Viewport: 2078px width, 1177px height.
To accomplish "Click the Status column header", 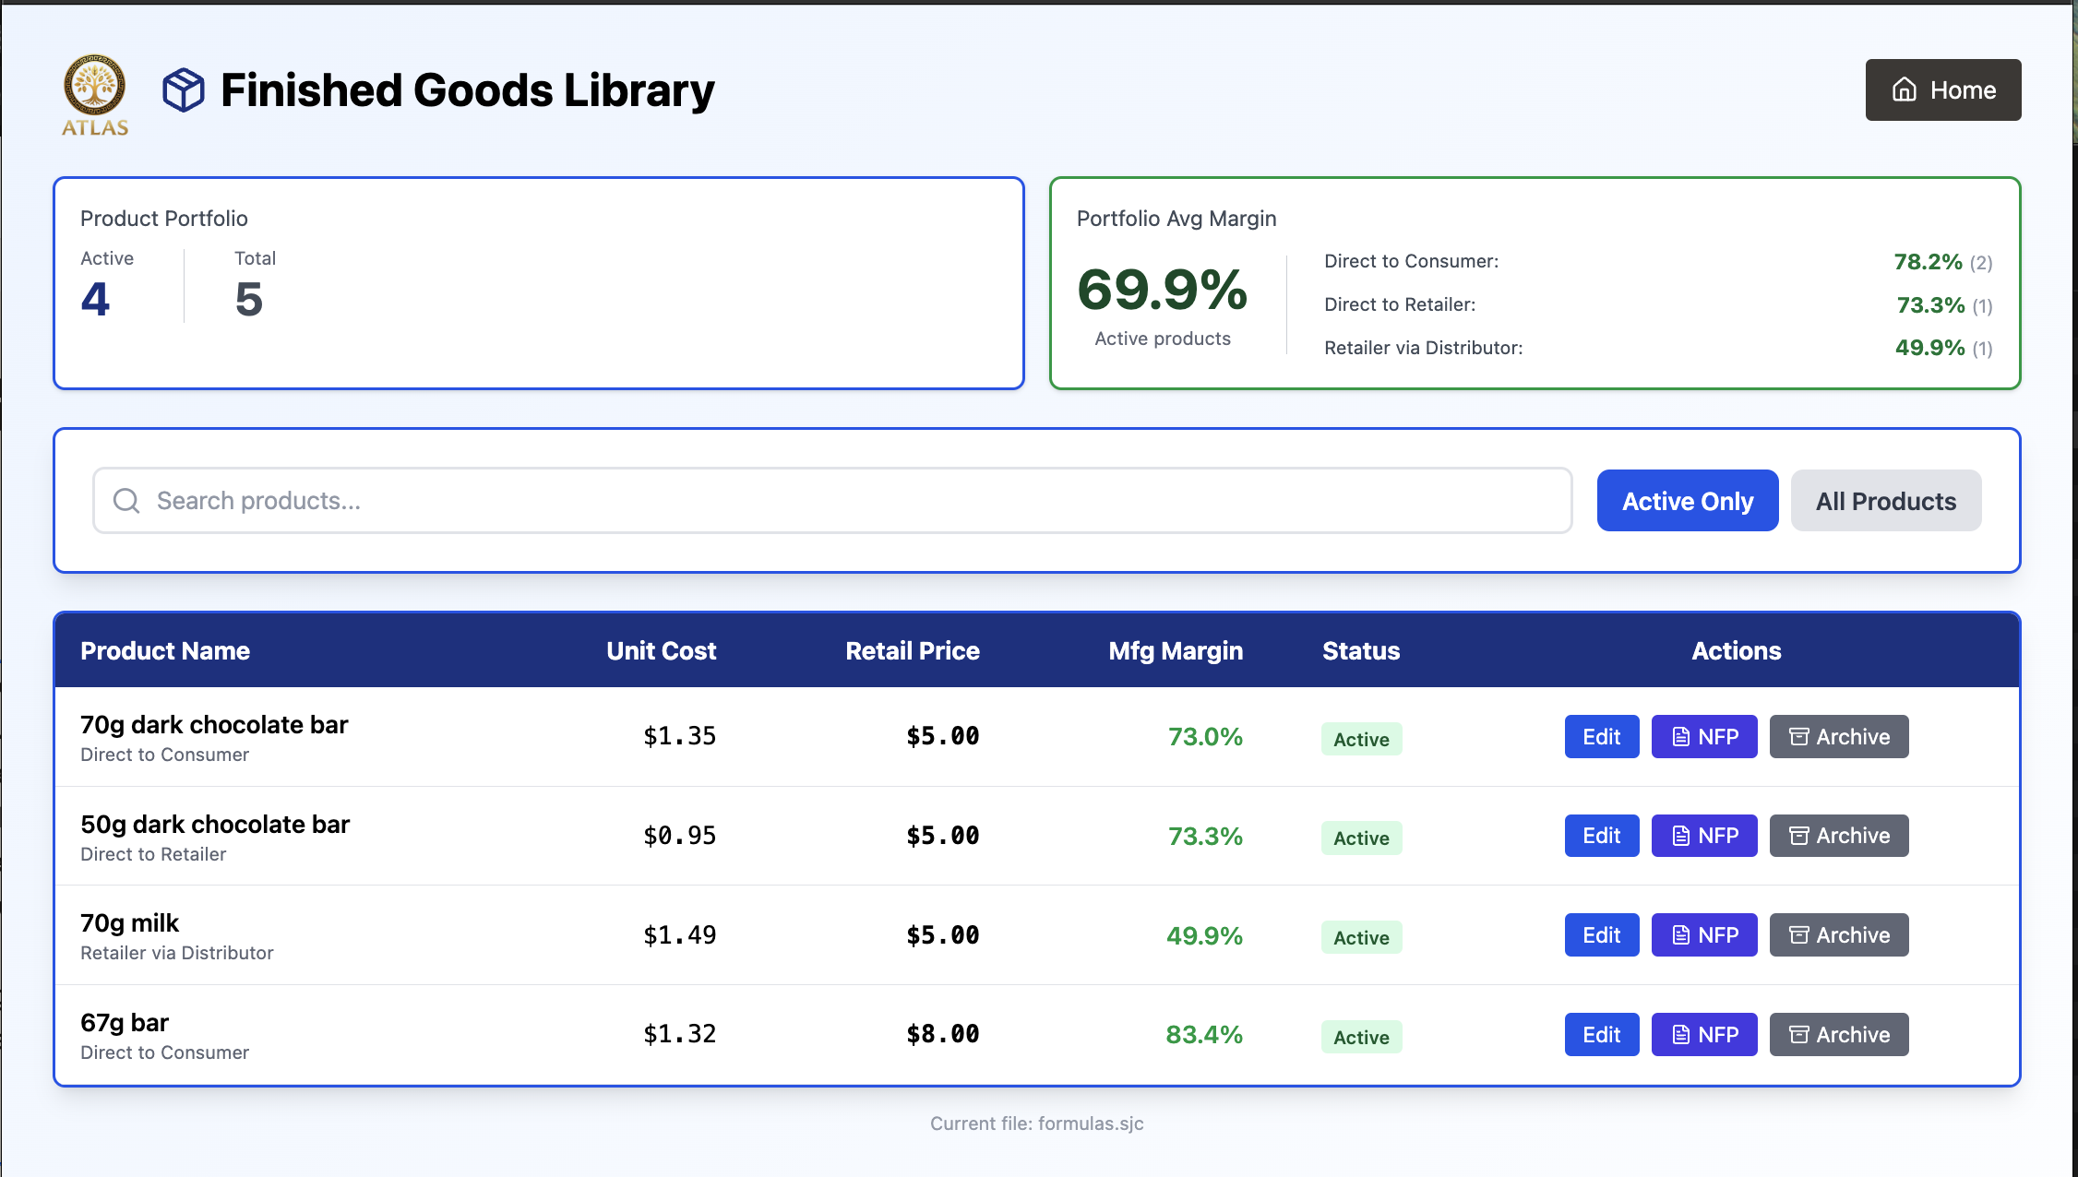I will pos(1360,651).
